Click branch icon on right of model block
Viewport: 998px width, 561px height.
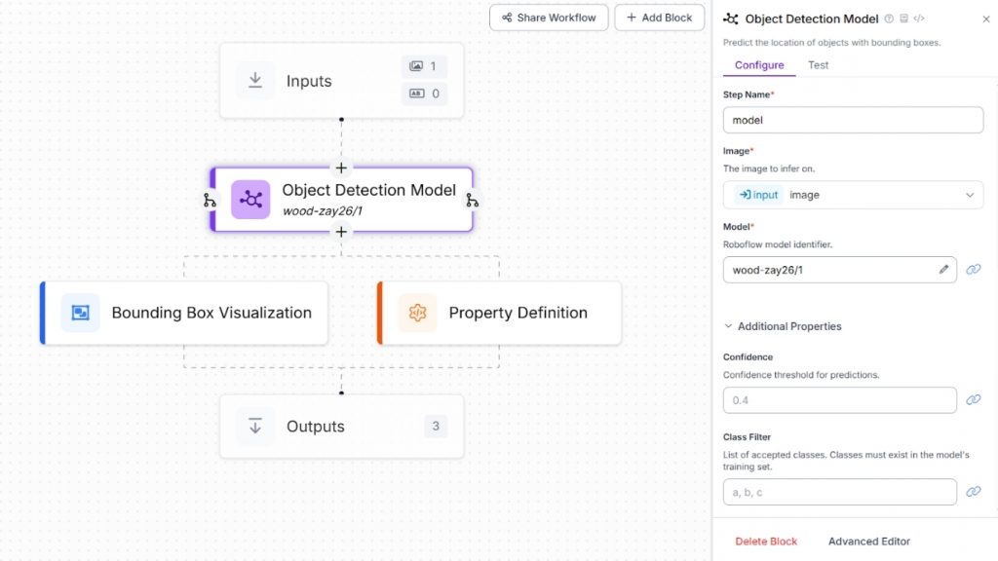[473, 200]
